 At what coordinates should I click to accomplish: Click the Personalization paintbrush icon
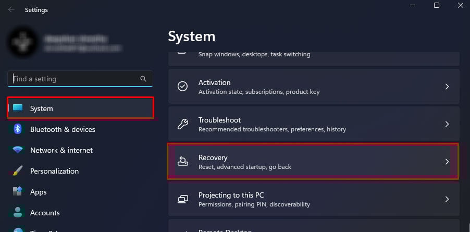click(x=18, y=171)
